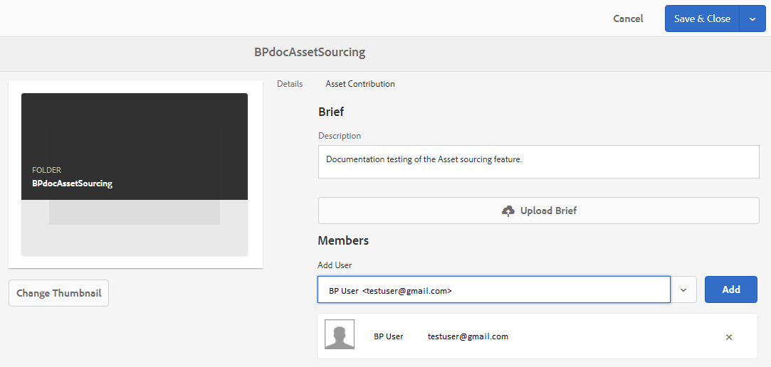Screen dimensions: 771x367
Task: Open the Asset Contribution tab
Action: click(360, 84)
